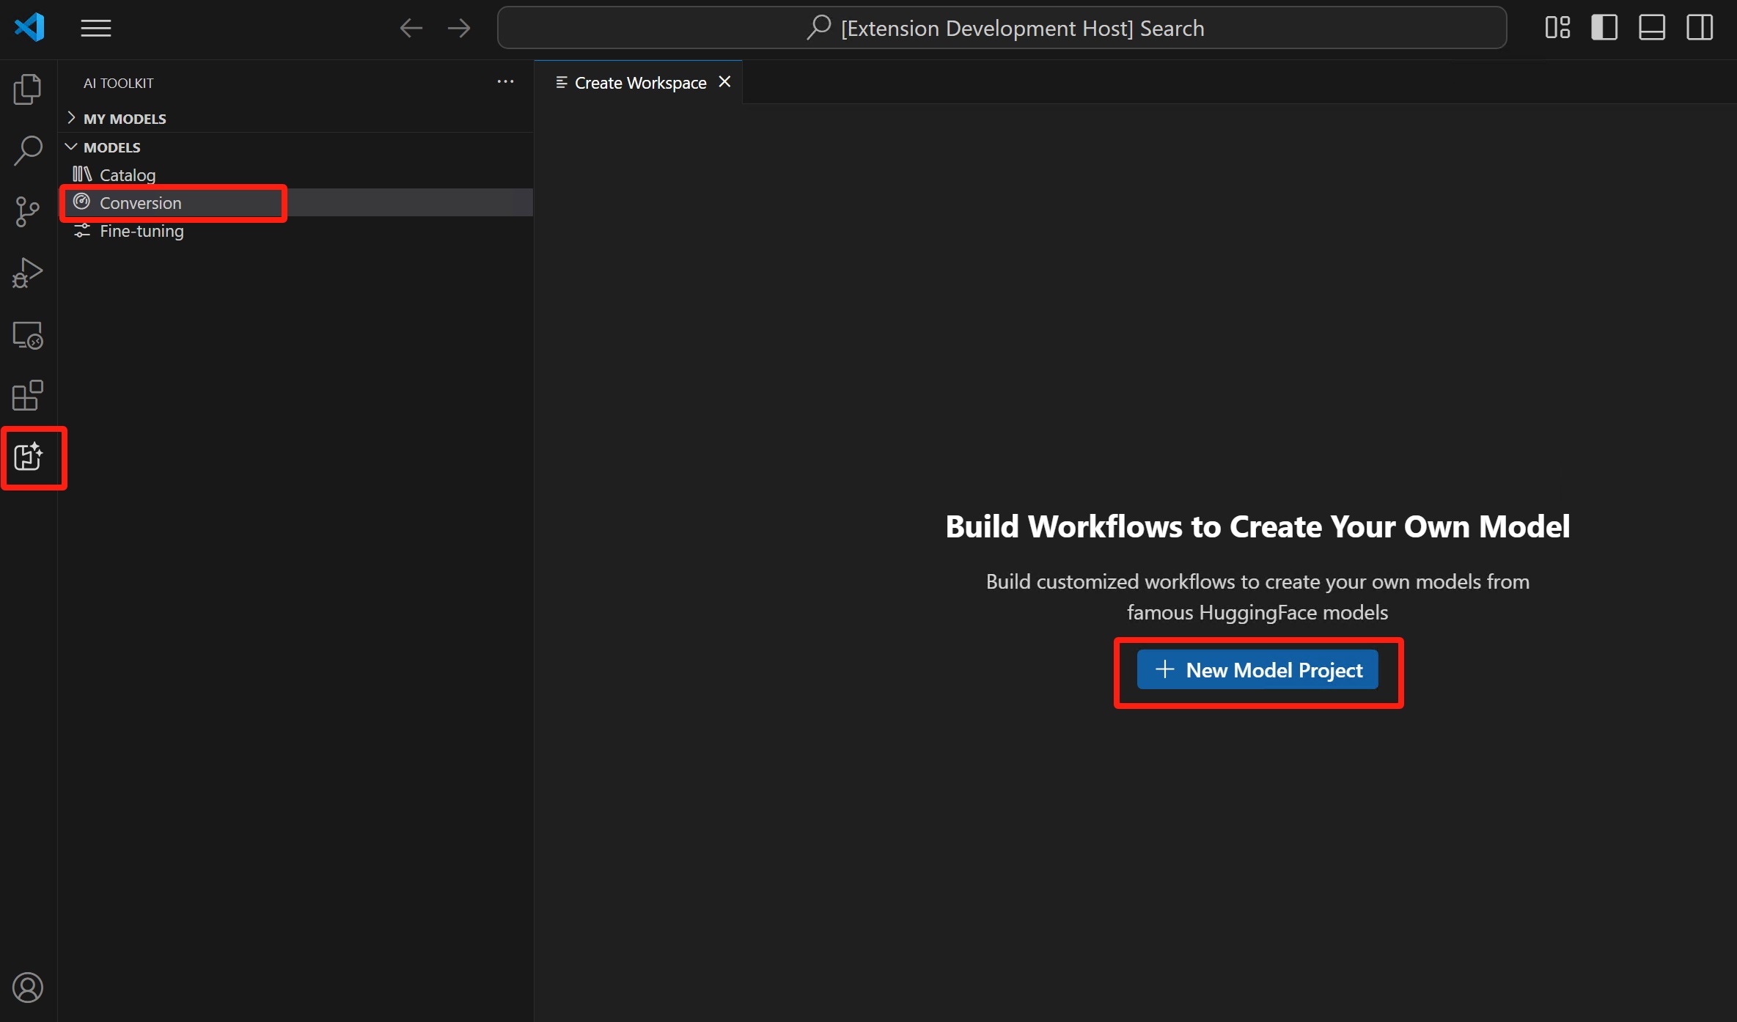Open the Customize Layout control
Screen dimensions: 1737x1022
point(1557,27)
